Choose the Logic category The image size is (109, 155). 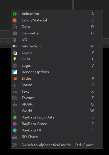click(57, 66)
